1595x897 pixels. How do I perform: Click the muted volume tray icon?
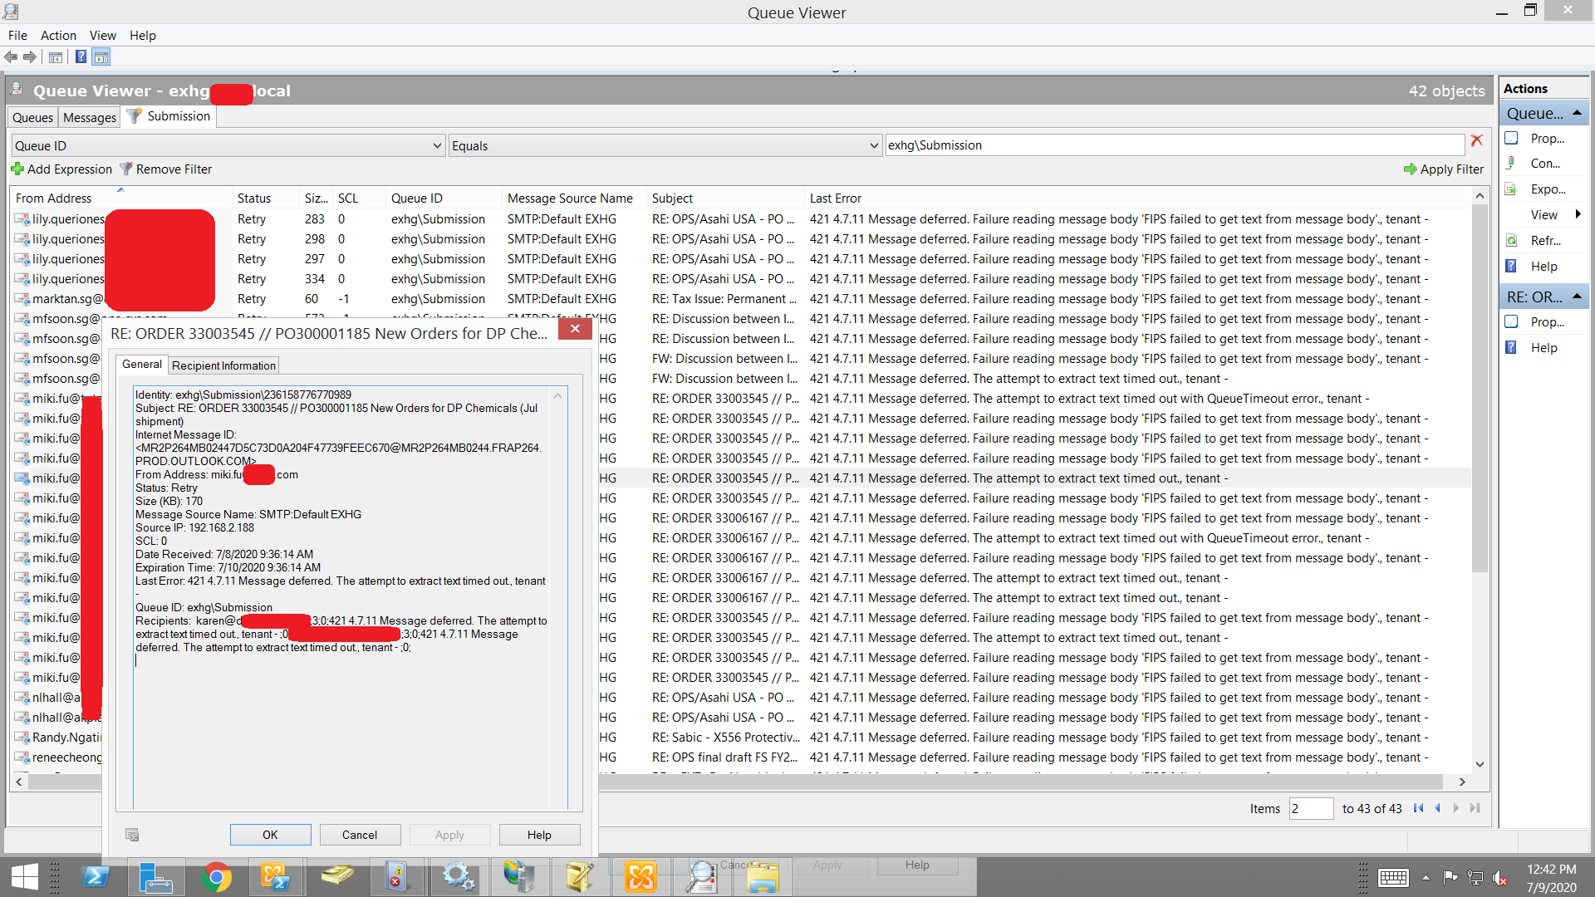(1499, 878)
